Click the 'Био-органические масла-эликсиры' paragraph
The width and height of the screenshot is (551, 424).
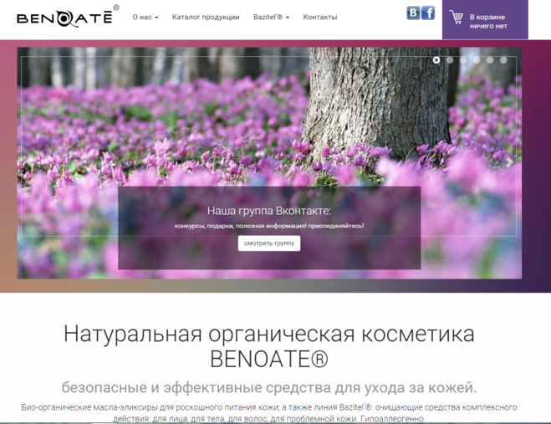[x=269, y=413]
